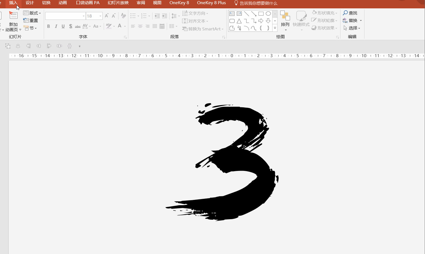Select the left brace shape
The width and height of the screenshot is (425, 254).
tap(261, 28)
